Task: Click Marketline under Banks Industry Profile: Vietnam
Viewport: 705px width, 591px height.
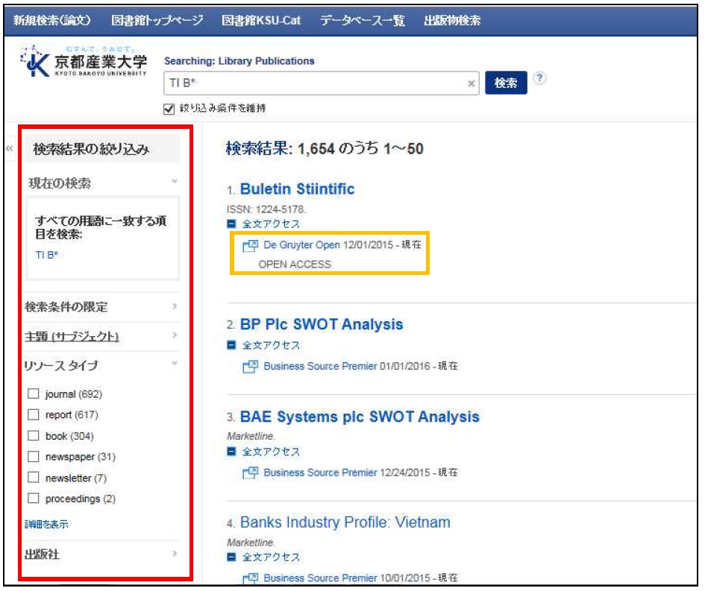Action: click(x=251, y=543)
